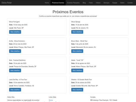The image size is (136, 102).
Task: Click the Show Ferrugem event title
Action: (14, 22)
